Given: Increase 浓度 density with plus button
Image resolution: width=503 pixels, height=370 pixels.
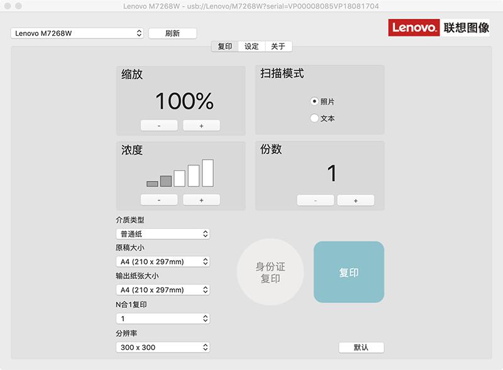Looking at the screenshot, I should coord(201,200).
